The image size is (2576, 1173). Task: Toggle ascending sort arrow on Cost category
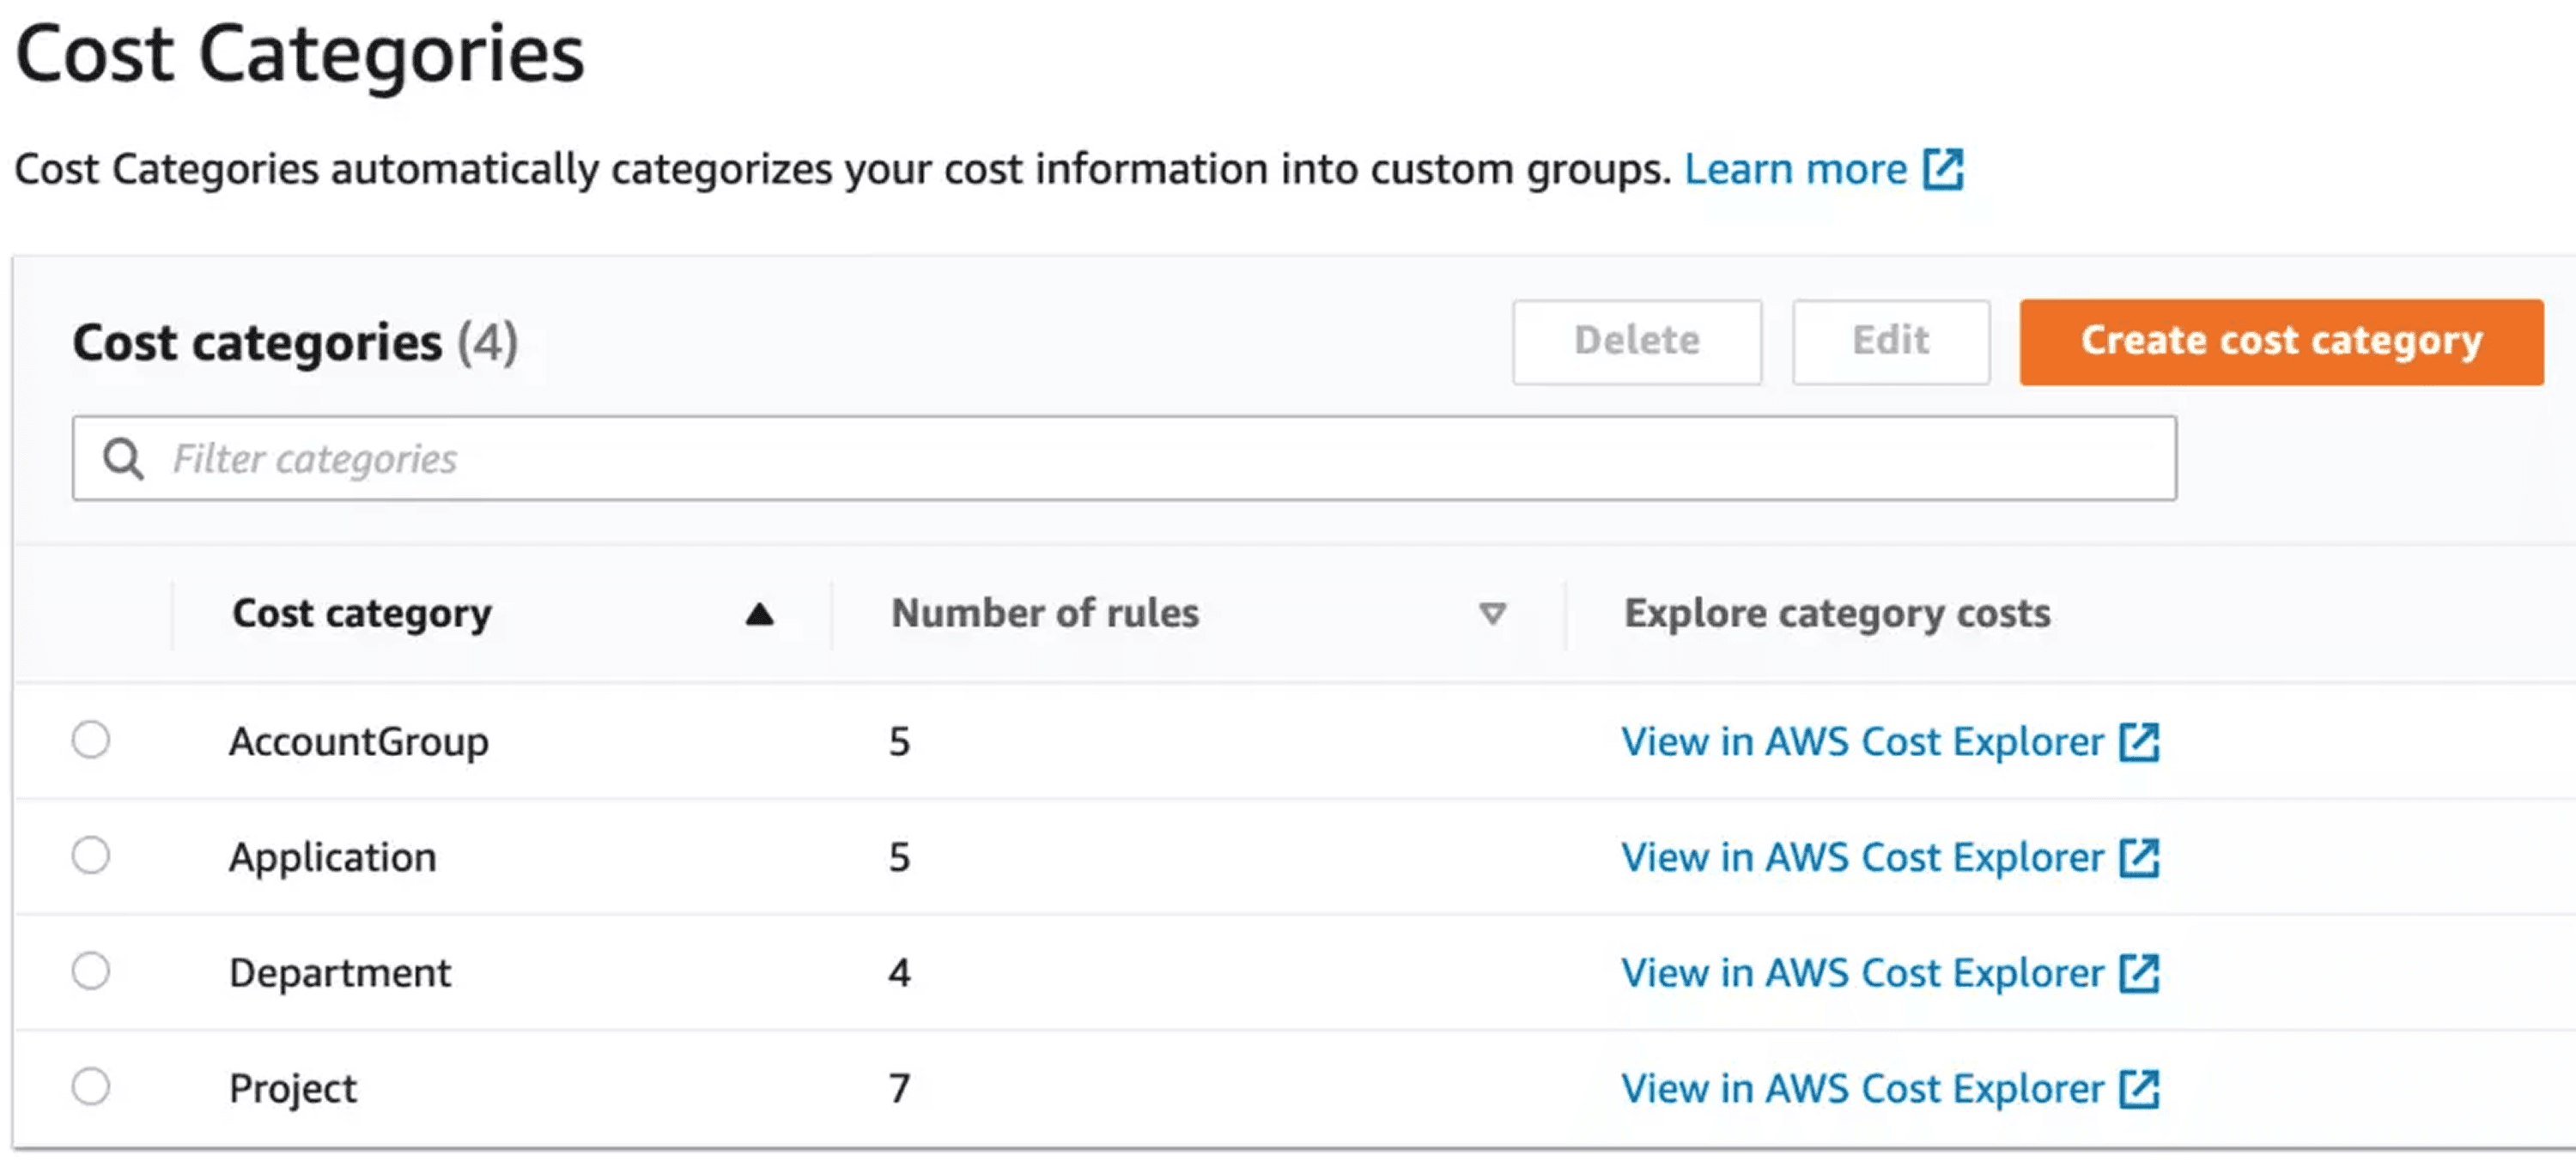(x=759, y=614)
